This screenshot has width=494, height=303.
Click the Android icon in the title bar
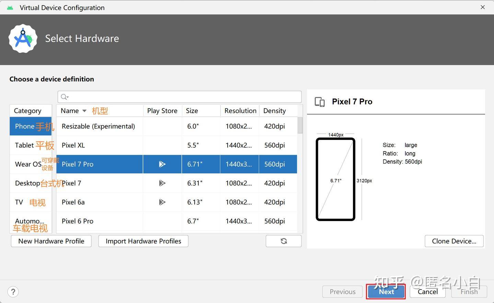pyautogui.click(x=10, y=8)
